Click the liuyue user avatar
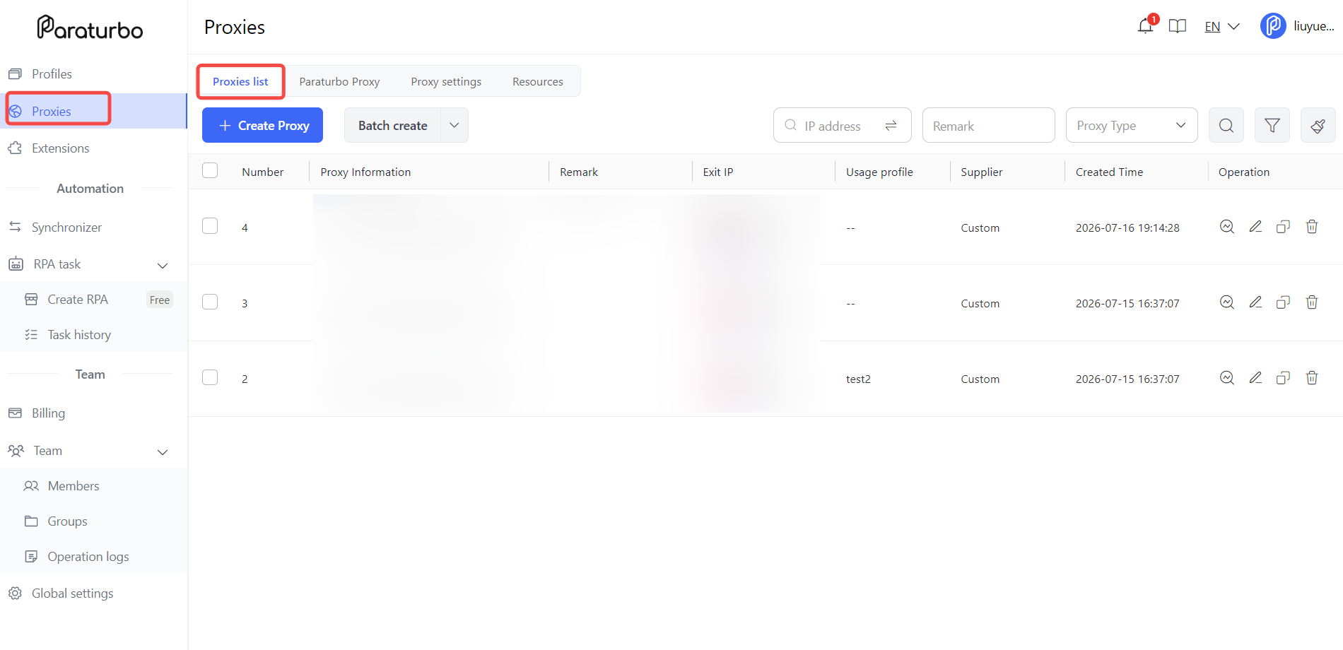This screenshot has height=650, width=1343. click(x=1273, y=26)
